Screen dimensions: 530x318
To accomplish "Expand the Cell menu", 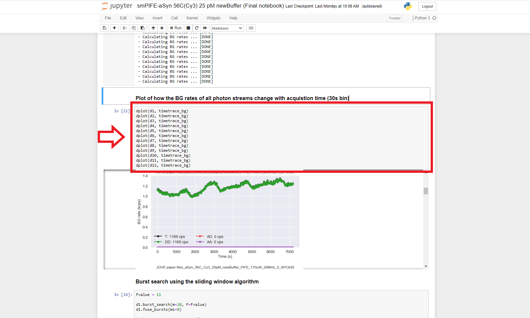I will [x=174, y=18].
